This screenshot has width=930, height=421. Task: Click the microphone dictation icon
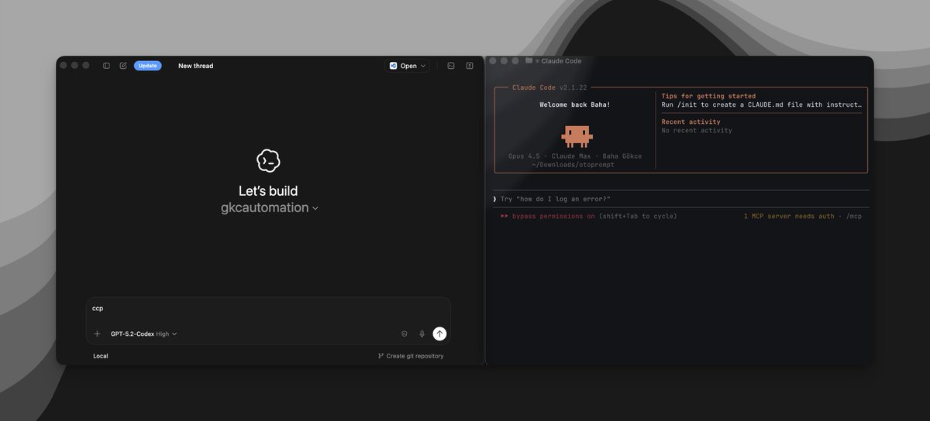pyautogui.click(x=422, y=334)
